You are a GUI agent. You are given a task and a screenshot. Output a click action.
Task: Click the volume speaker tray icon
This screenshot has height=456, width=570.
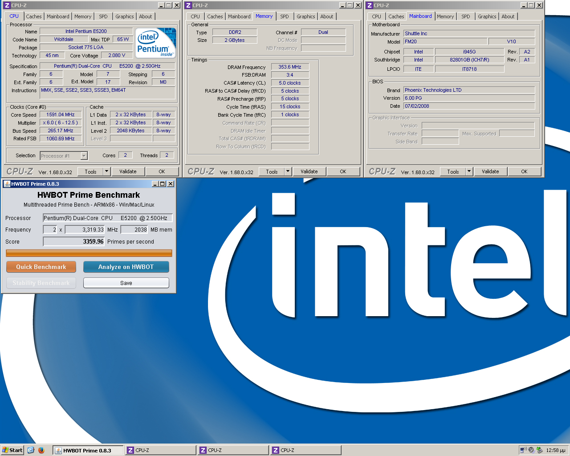[x=531, y=450]
